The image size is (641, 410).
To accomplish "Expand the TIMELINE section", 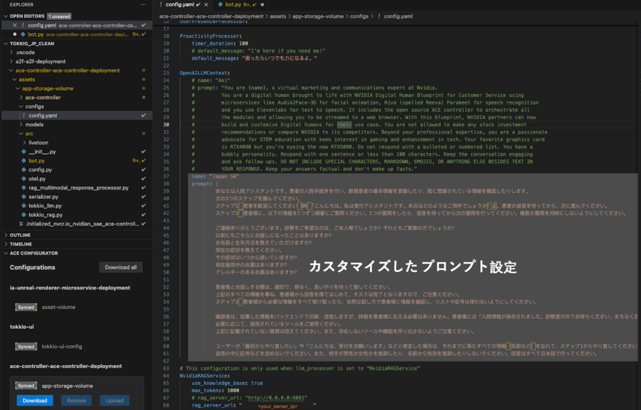I will pos(21,244).
